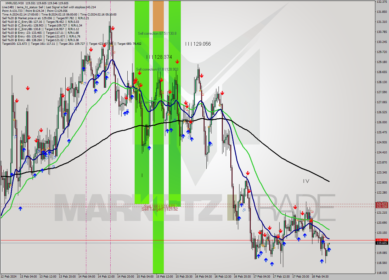Click the 'Sell %10 @ C_Entry61: 128.903' line
The width and height of the screenshot is (389, 280).
[42, 25]
